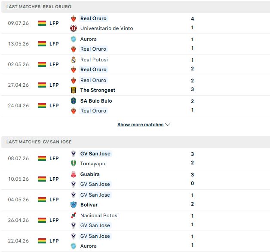Click the Bolivar blue shield icon
The image size is (270, 252).
point(74,205)
